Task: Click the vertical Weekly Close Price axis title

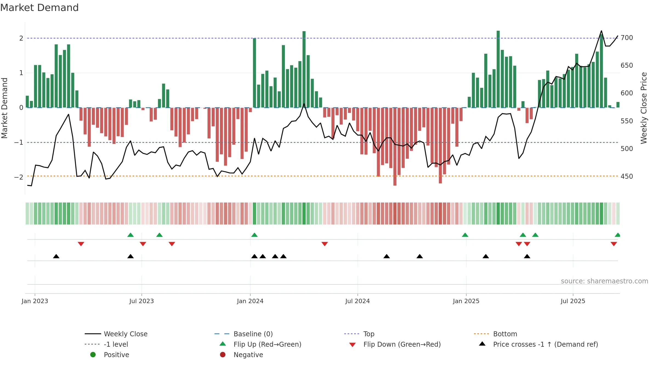Action: click(644, 108)
